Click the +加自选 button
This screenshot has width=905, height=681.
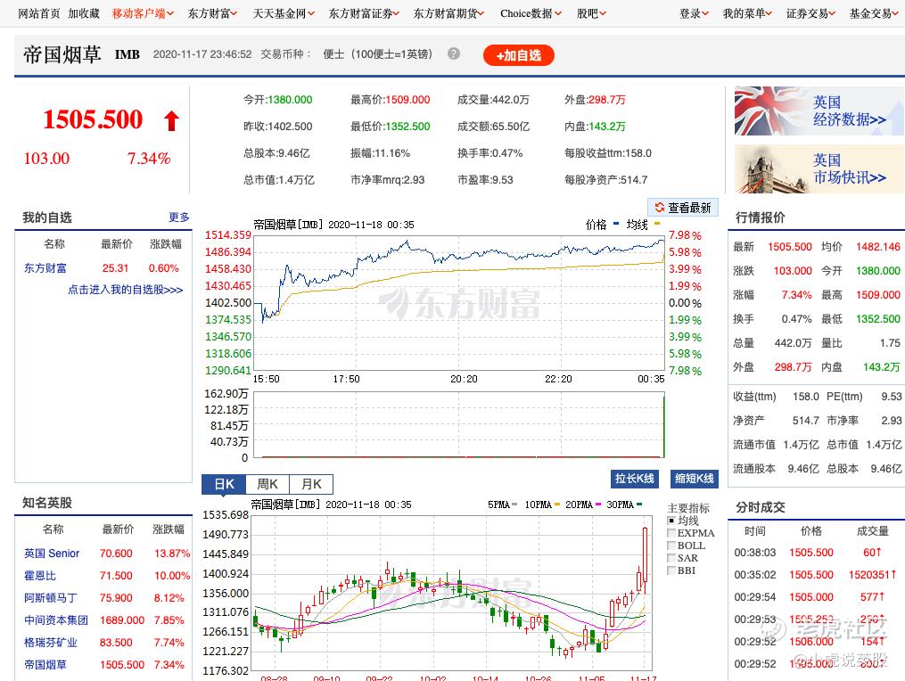pyautogui.click(x=518, y=55)
